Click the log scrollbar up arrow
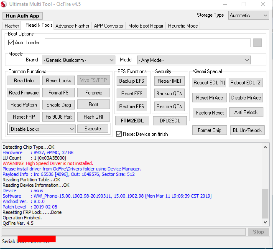This screenshot has width=273, height=249. pyautogui.click(x=265, y=147)
